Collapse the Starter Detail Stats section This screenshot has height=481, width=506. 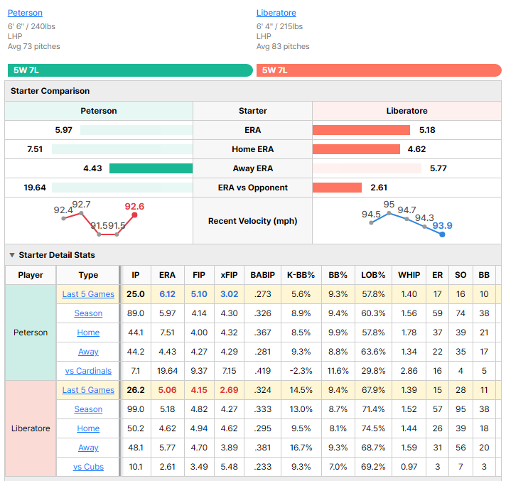pos(12,255)
